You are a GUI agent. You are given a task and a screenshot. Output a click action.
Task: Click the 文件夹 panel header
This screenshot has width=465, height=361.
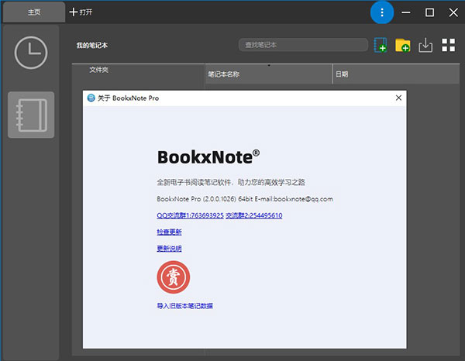[98, 70]
